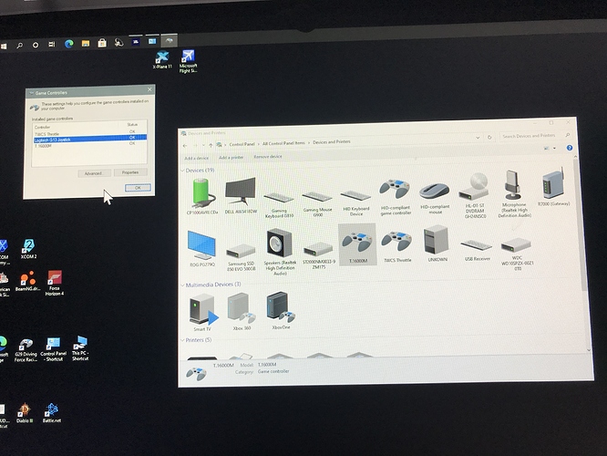Click the Properties button in Game Controllers

[x=130, y=172]
